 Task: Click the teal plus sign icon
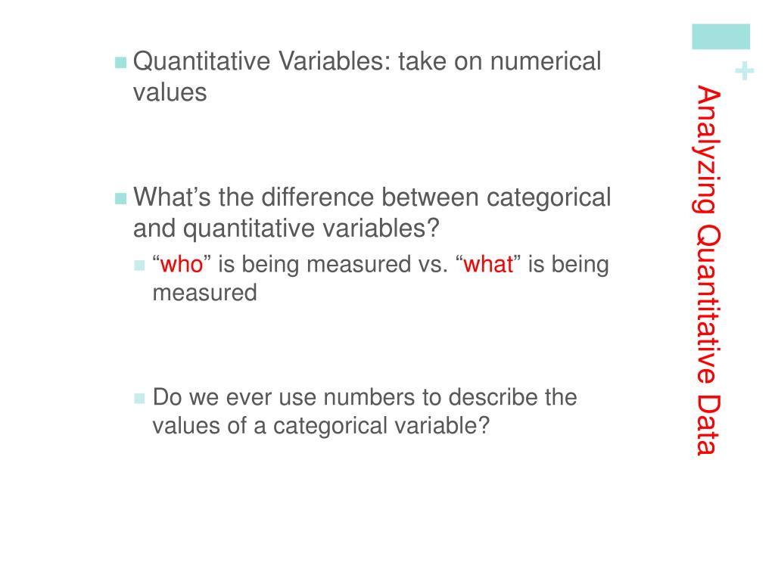745,71
